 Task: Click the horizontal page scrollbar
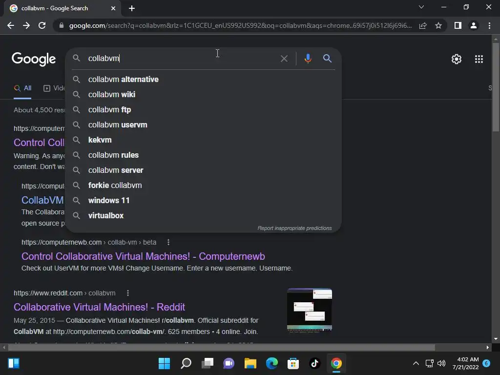tap(222, 347)
